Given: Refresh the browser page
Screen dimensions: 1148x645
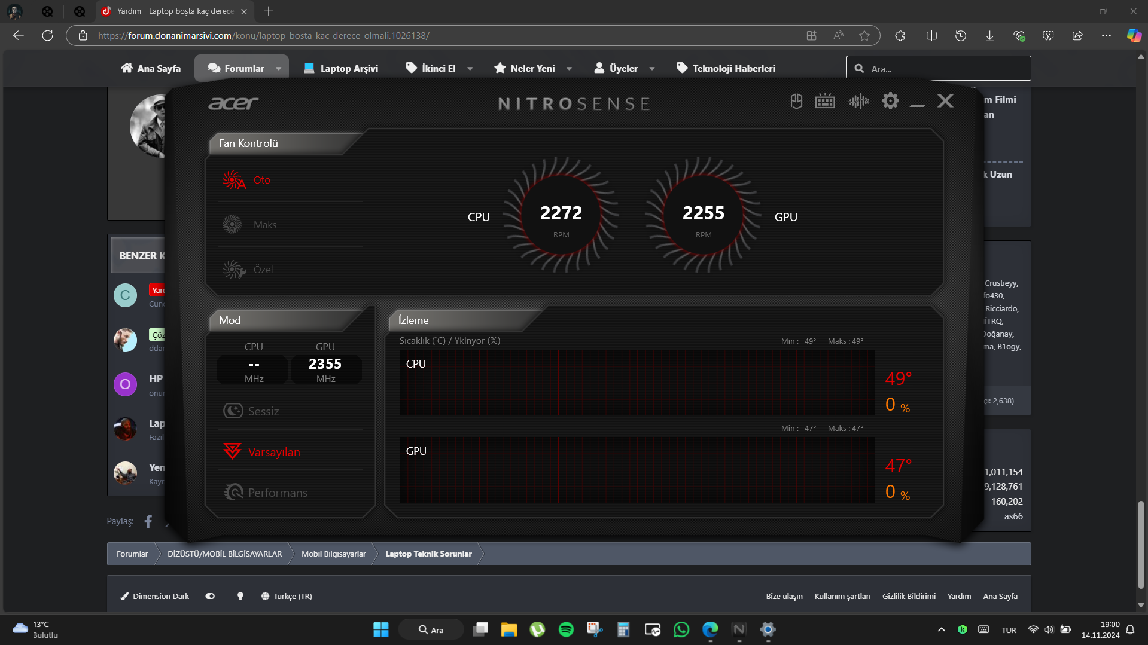Looking at the screenshot, I should [47, 36].
